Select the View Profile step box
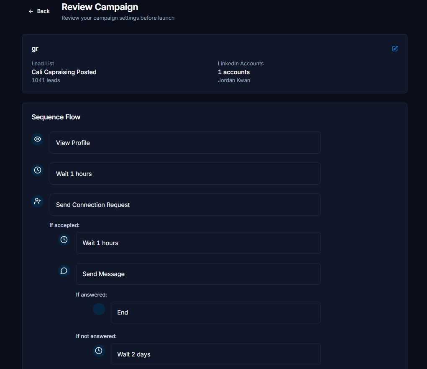Image resolution: width=427 pixels, height=369 pixels. click(185, 143)
